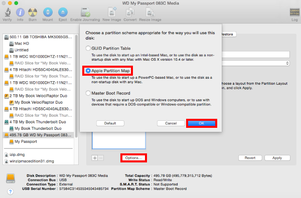
Task: Confirm the partition scheme with OK
Action: (x=202, y=123)
